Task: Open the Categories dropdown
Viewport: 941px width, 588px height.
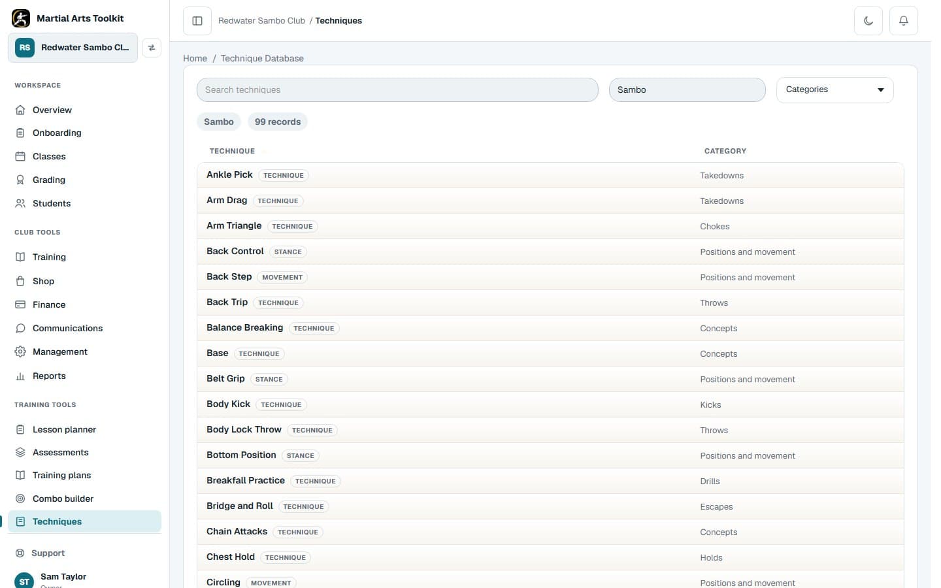Action: [834, 90]
